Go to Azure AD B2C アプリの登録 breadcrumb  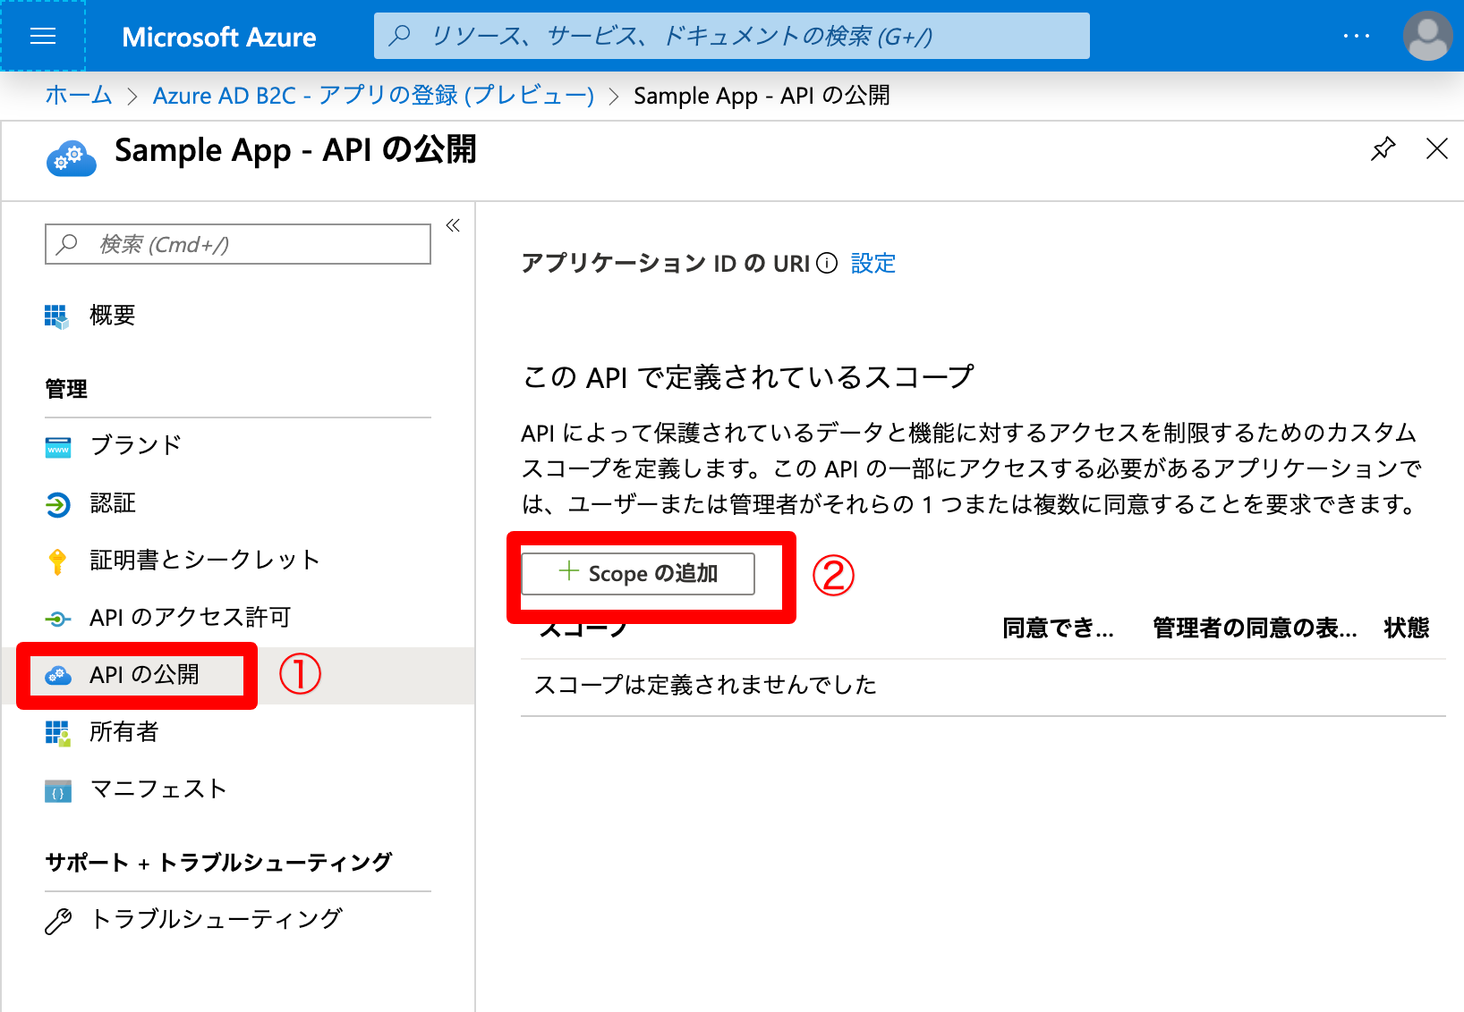coord(373,95)
